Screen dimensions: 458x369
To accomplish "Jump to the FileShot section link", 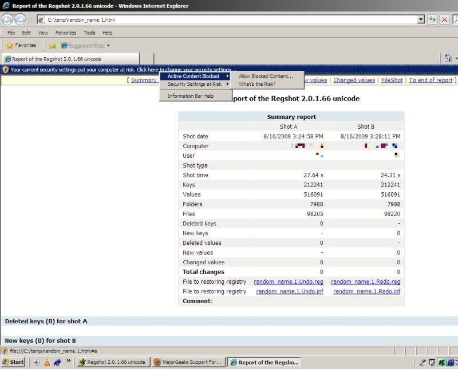I will (392, 80).
